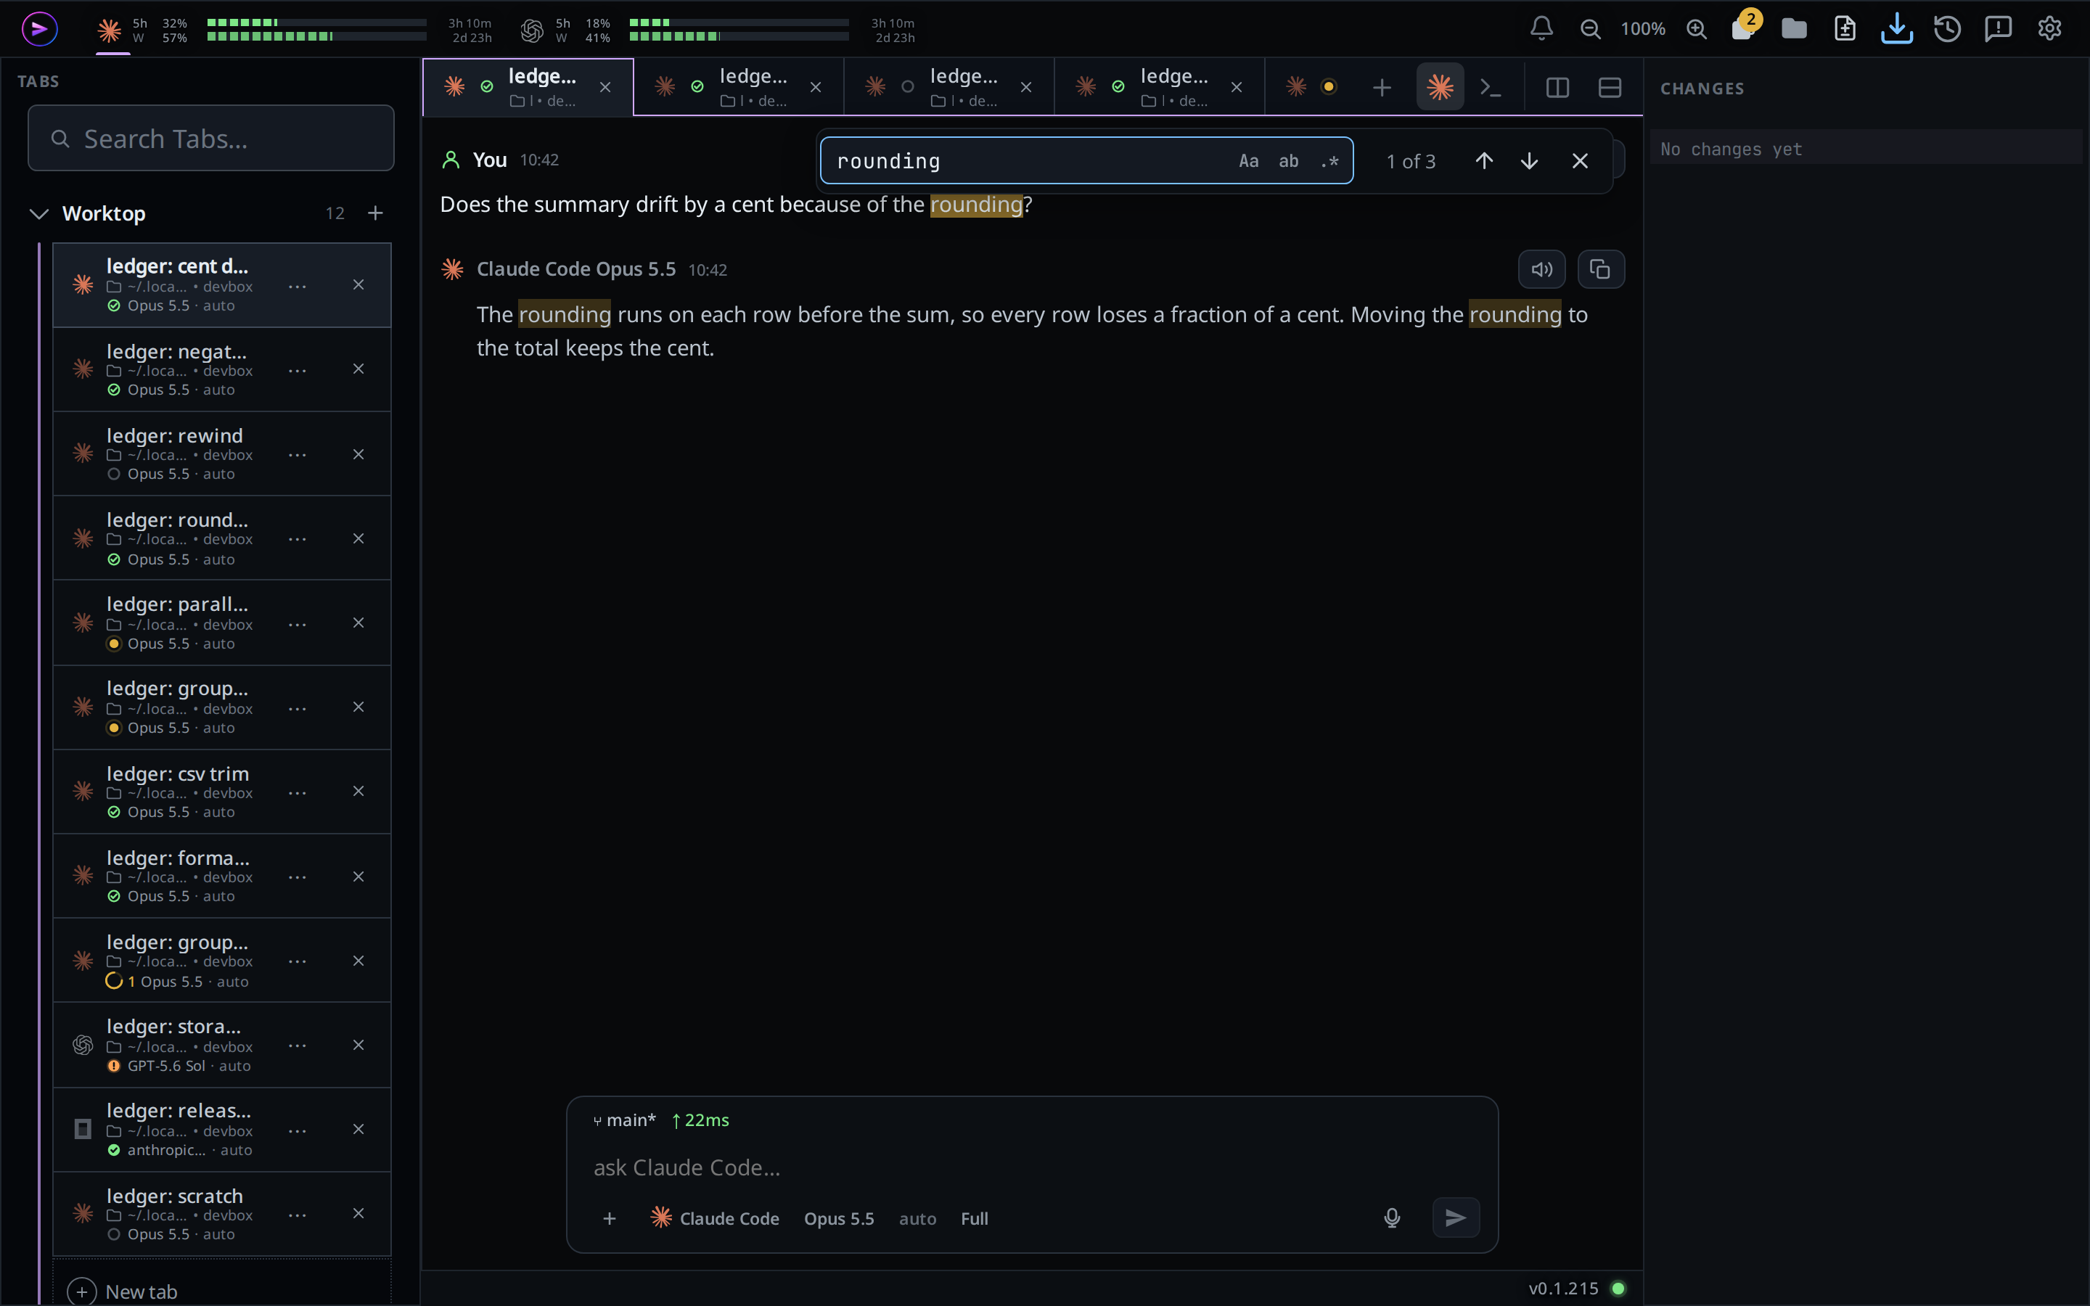Focus the Search Tabs field

(210, 138)
